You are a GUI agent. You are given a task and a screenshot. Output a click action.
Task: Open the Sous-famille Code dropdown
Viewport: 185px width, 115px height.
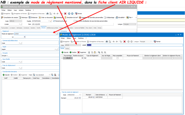tap(19, 62)
